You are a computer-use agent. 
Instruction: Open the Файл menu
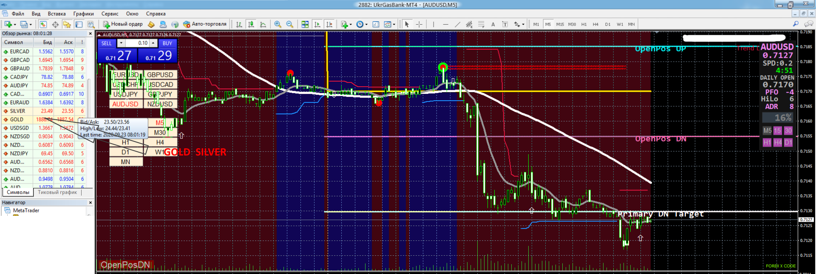(x=18, y=14)
